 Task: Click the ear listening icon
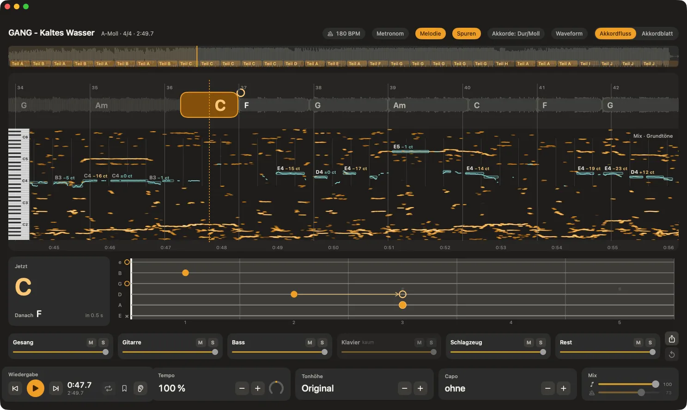pos(141,388)
